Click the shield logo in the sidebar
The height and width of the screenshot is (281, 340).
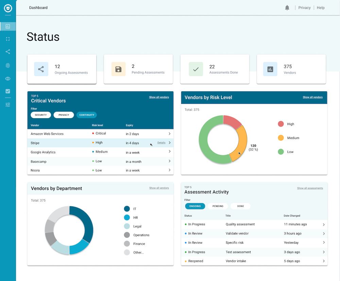[8, 8]
